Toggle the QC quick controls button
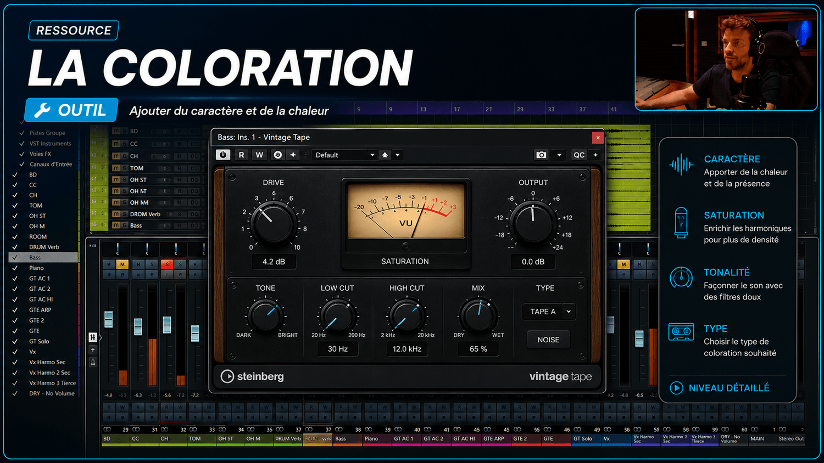Image resolution: width=824 pixels, height=463 pixels. pos(579,155)
